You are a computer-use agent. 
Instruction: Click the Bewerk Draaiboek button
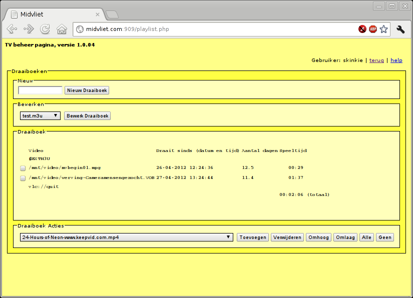(87, 115)
